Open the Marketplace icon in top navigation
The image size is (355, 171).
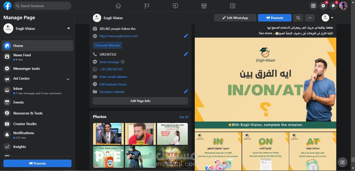[204, 6]
